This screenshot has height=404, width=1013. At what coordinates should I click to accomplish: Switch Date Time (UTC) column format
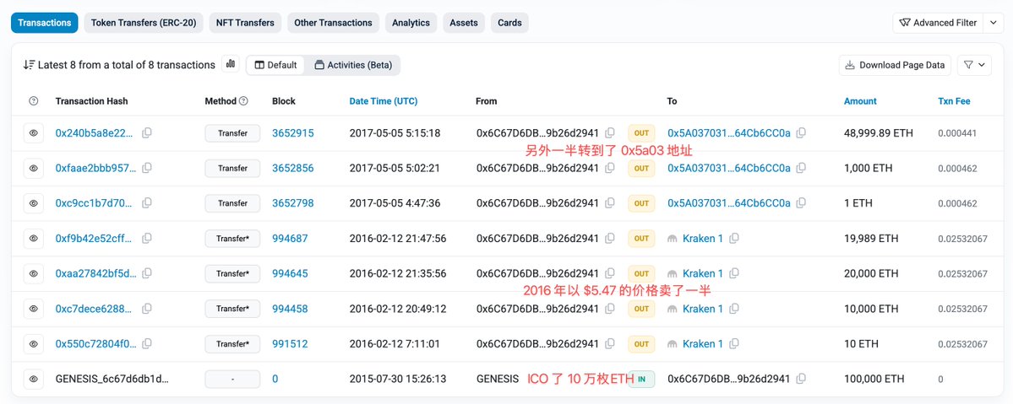tap(383, 100)
